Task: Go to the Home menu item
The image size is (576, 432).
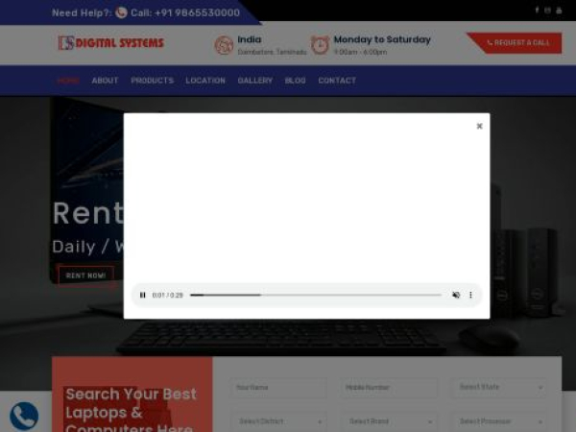Action: [x=68, y=81]
